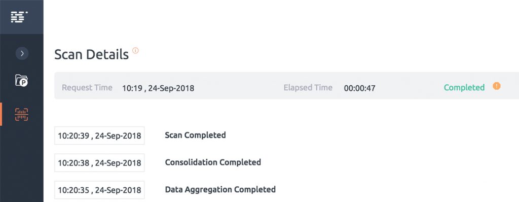Click the application logo in the sidebar header

[19, 17]
